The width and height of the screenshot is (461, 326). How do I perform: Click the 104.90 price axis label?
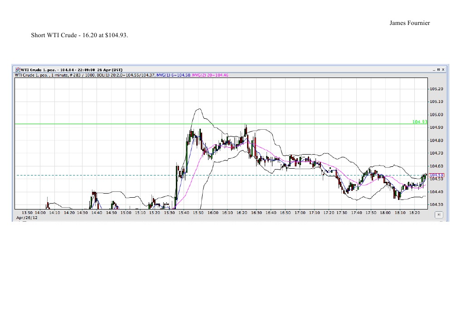pos(437,127)
